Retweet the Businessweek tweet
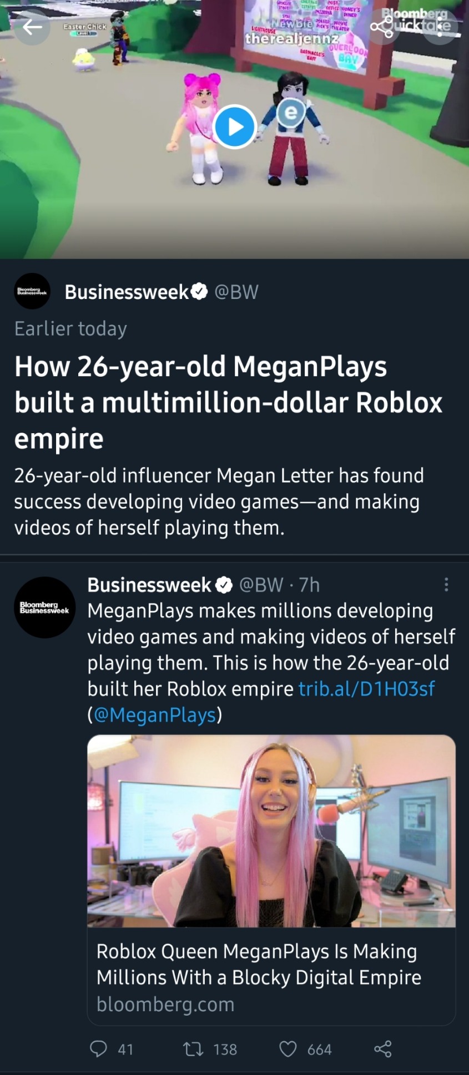 [x=193, y=1049]
